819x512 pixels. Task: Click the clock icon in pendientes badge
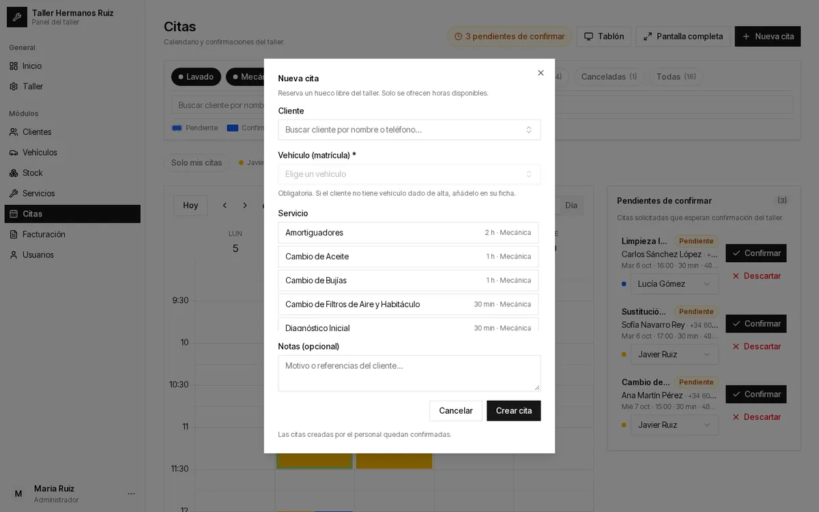coord(459,37)
